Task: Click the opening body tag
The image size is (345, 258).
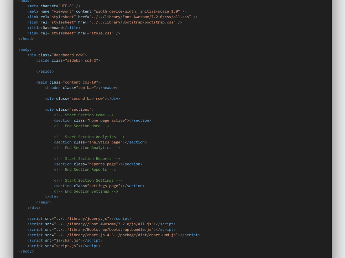Action: point(25,50)
